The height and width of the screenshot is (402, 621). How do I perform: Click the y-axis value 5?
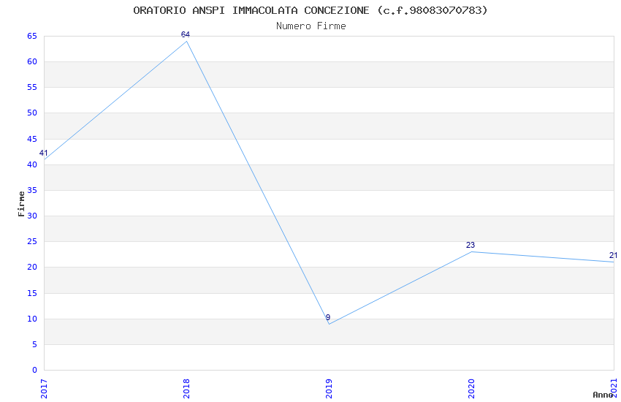(x=34, y=344)
